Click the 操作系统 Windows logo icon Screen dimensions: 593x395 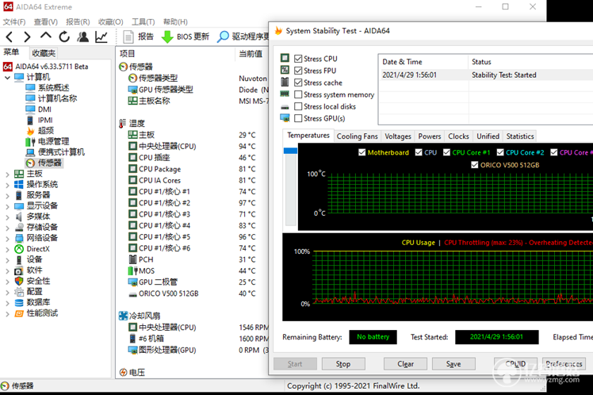(19, 184)
